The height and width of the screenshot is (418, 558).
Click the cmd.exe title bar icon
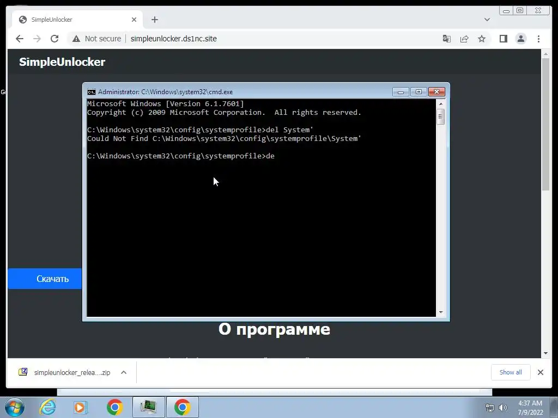click(x=92, y=92)
